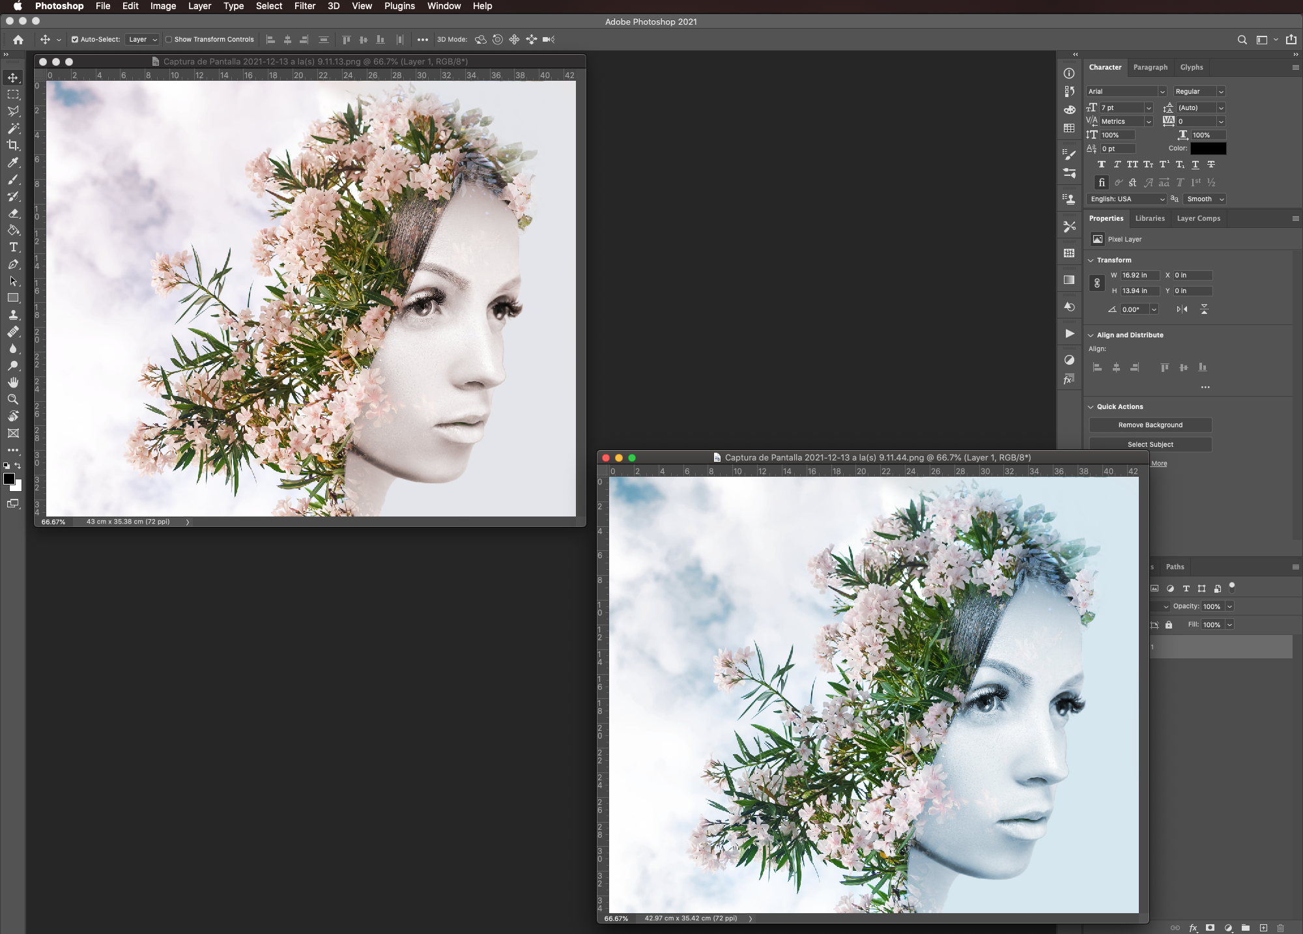The width and height of the screenshot is (1303, 934).
Task: Toggle the width-height link constraint
Action: coord(1097,283)
